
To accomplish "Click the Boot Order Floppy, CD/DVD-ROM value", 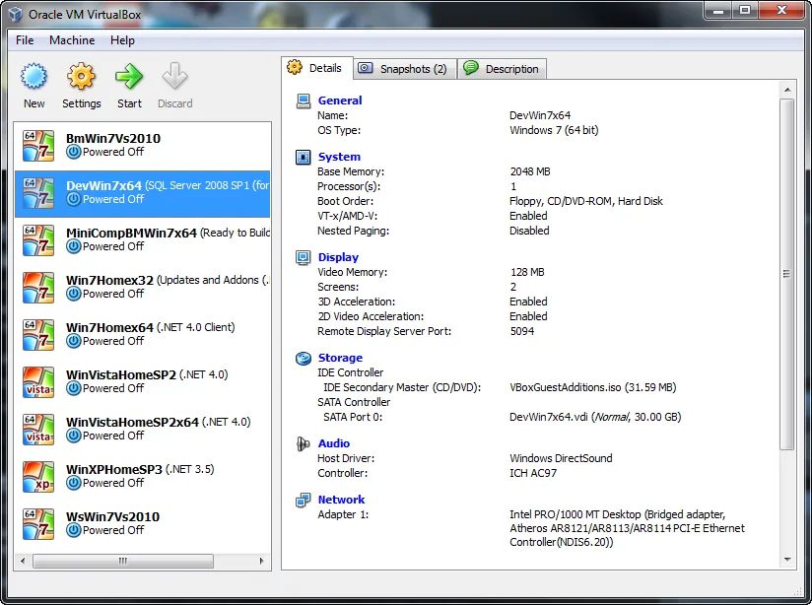I will (x=586, y=201).
